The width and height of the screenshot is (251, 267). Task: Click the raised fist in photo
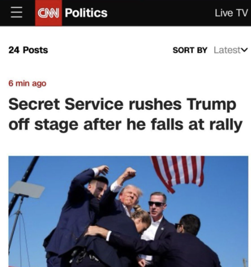point(130,173)
